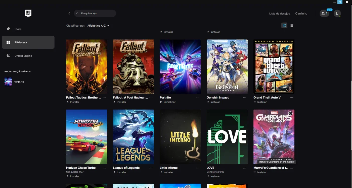
Task: Install Marvel's Guardians of the Galaxy
Action: (x=260, y=172)
